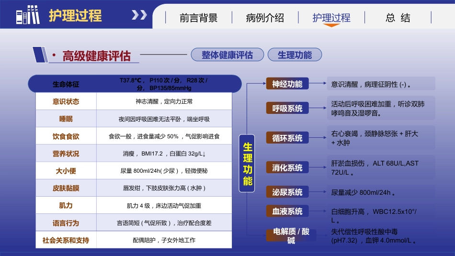
Task: Click the text 尿量减少 800ml/24h
Action: tap(364, 192)
